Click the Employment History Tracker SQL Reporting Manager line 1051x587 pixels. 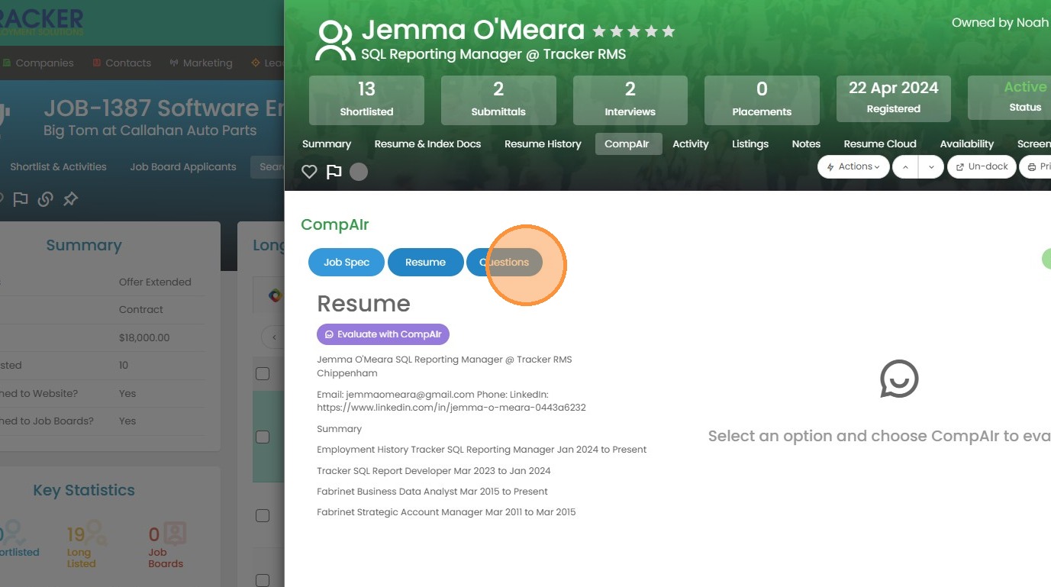[x=482, y=450]
